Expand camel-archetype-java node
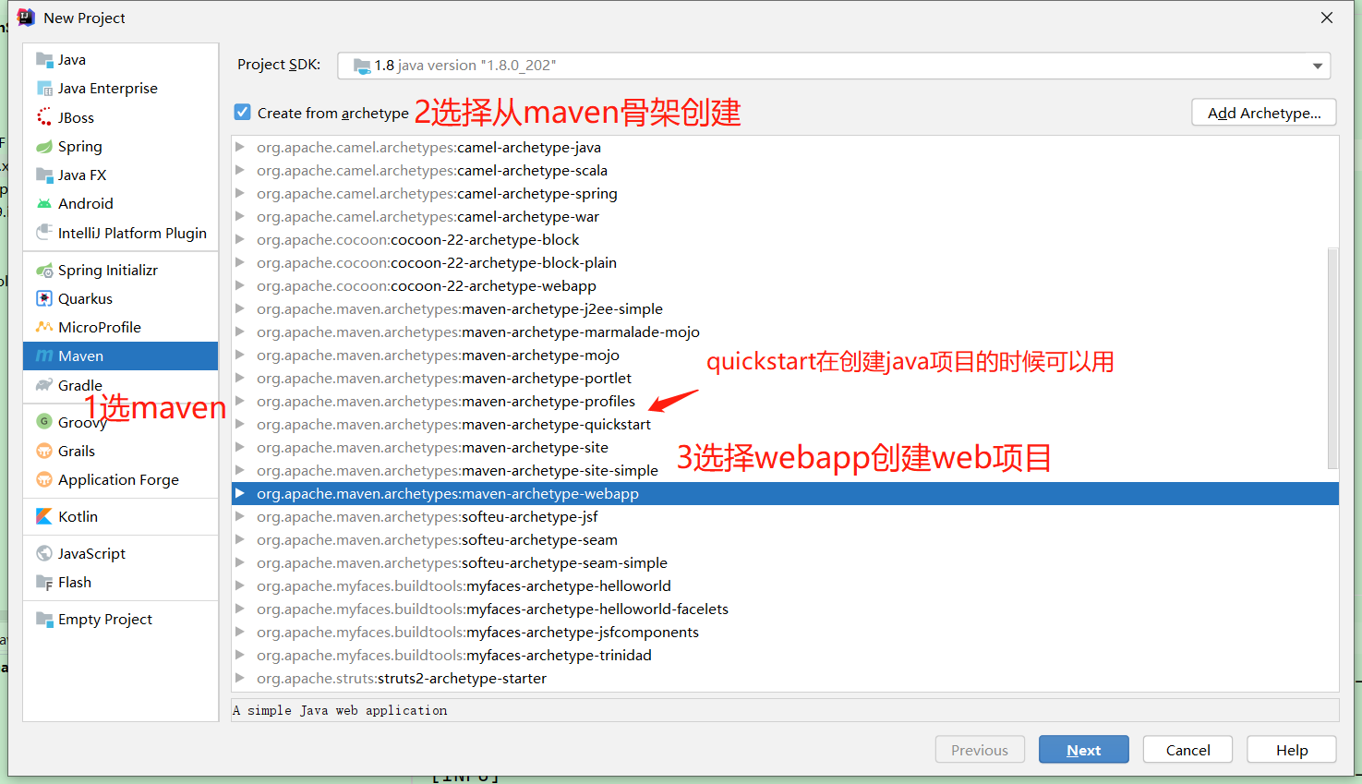This screenshot has height=784, width=1362. (240, 147)
